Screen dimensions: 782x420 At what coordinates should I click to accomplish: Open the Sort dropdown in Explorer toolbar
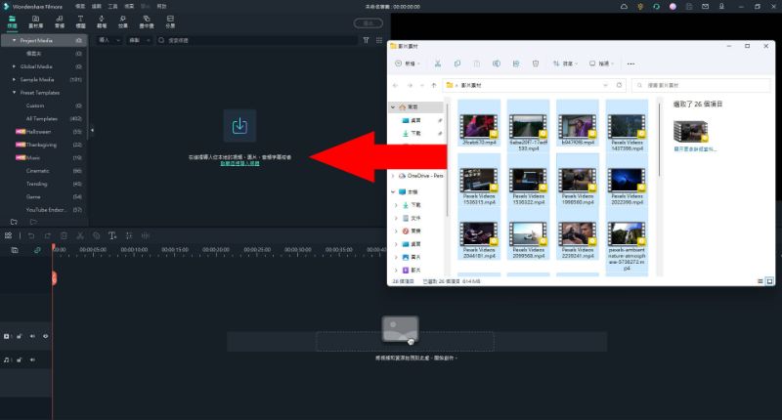[565, 63]
